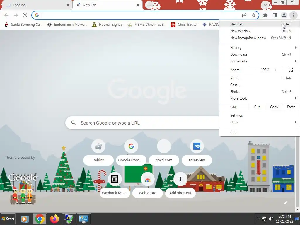300x225 pixels.
Task: Open the control panel taskbar icon
Action: point(83,219)
